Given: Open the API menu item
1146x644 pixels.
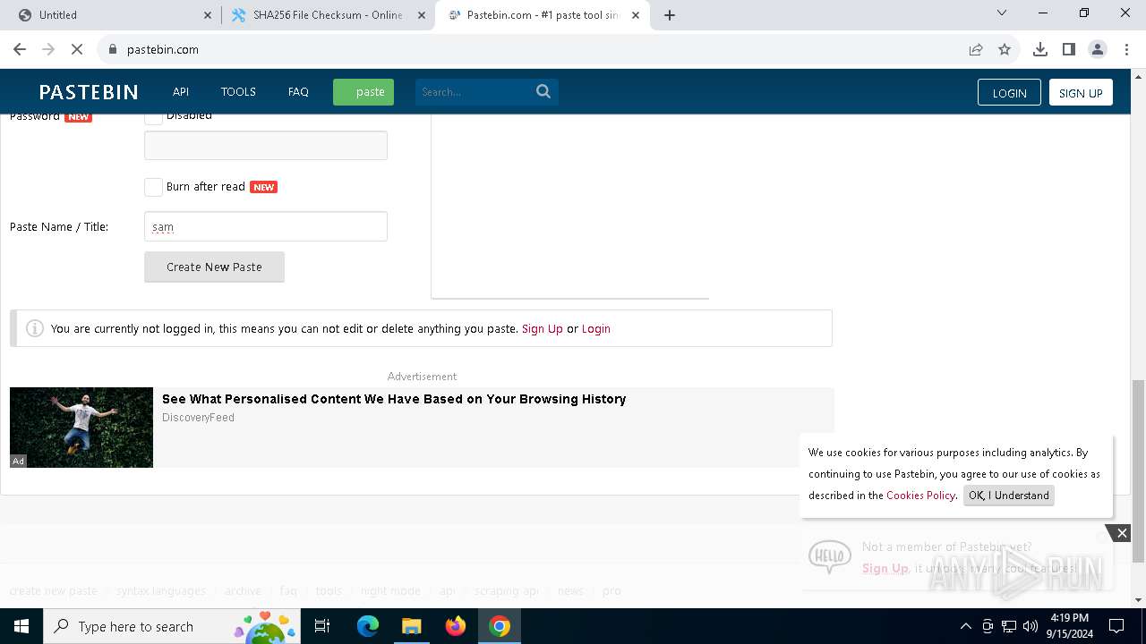Looking at the screenshot, I should 181,92.
